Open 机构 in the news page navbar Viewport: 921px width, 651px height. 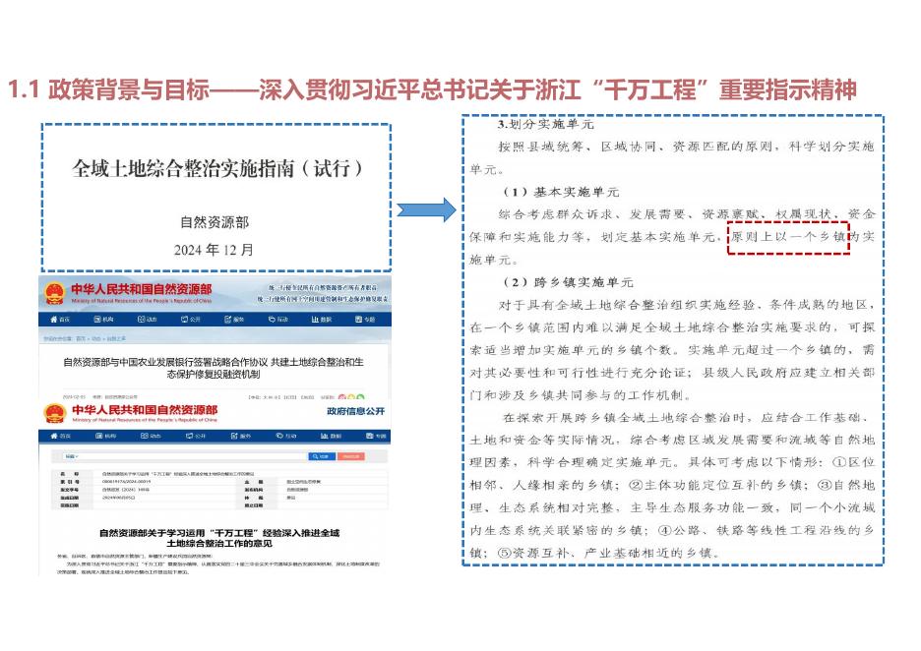tap(103, 320)
